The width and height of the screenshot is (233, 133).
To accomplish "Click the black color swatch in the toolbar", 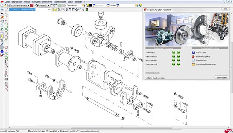I will (90, 5).
